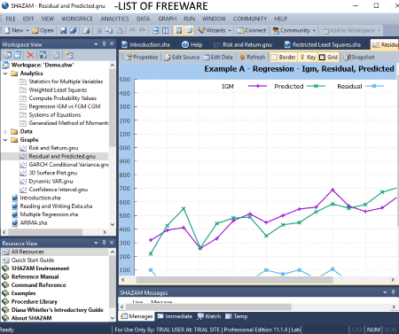
Task: Switch to Risk and Return.gnu tab
Action: (x=243, y=44)
